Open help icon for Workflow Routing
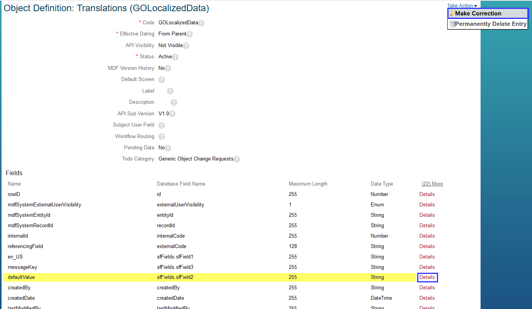The image size is (532, 309). [162, 137]
